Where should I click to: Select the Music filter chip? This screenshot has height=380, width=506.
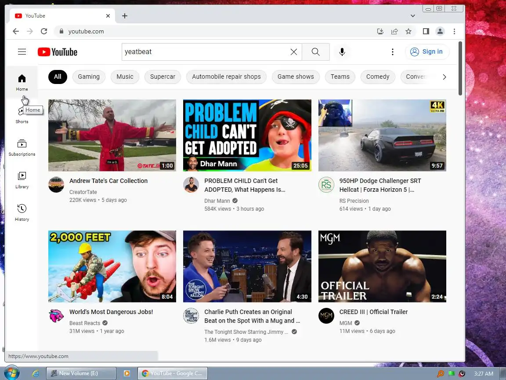coord(125,77)
